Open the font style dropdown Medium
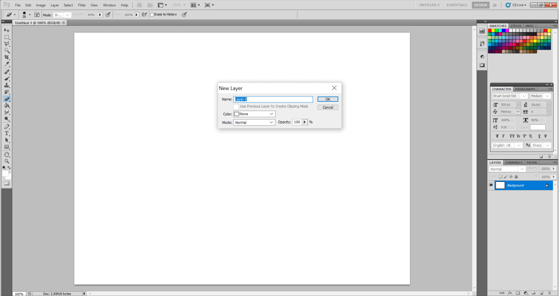 click(540, 96)
